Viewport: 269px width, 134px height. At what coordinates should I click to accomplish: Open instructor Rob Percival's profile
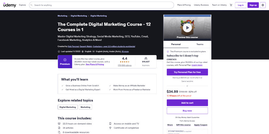coord(73,46)
